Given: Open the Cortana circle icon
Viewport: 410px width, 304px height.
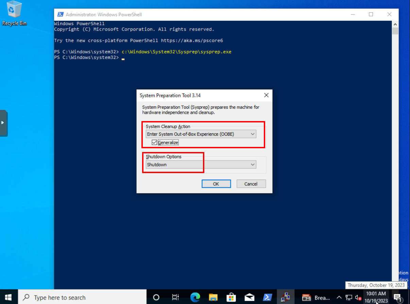Looking at the screenshot, I should [156, 297].
